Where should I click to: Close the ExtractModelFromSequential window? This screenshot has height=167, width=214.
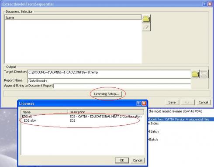[210, 4]
